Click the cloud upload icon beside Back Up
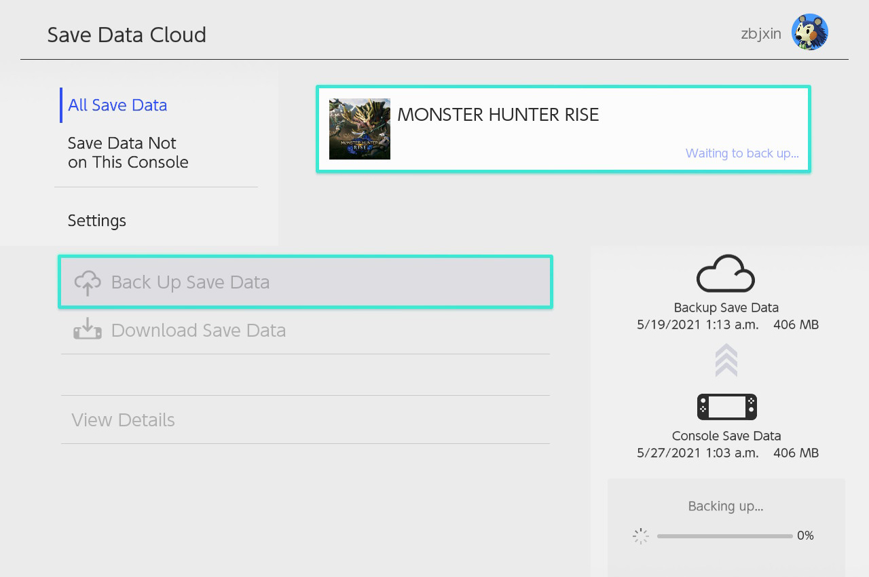The width and height of the screenshot is (869, 577). coord(88,282)
